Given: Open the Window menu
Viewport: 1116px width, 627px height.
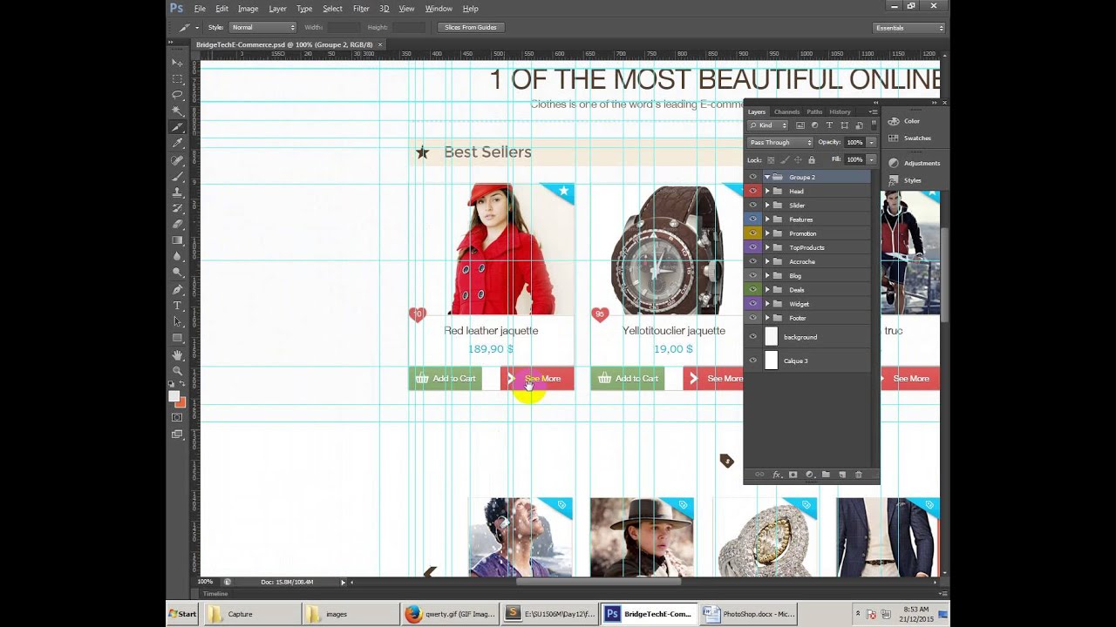Looking at the screenshot, I should (x=439, y=9).
